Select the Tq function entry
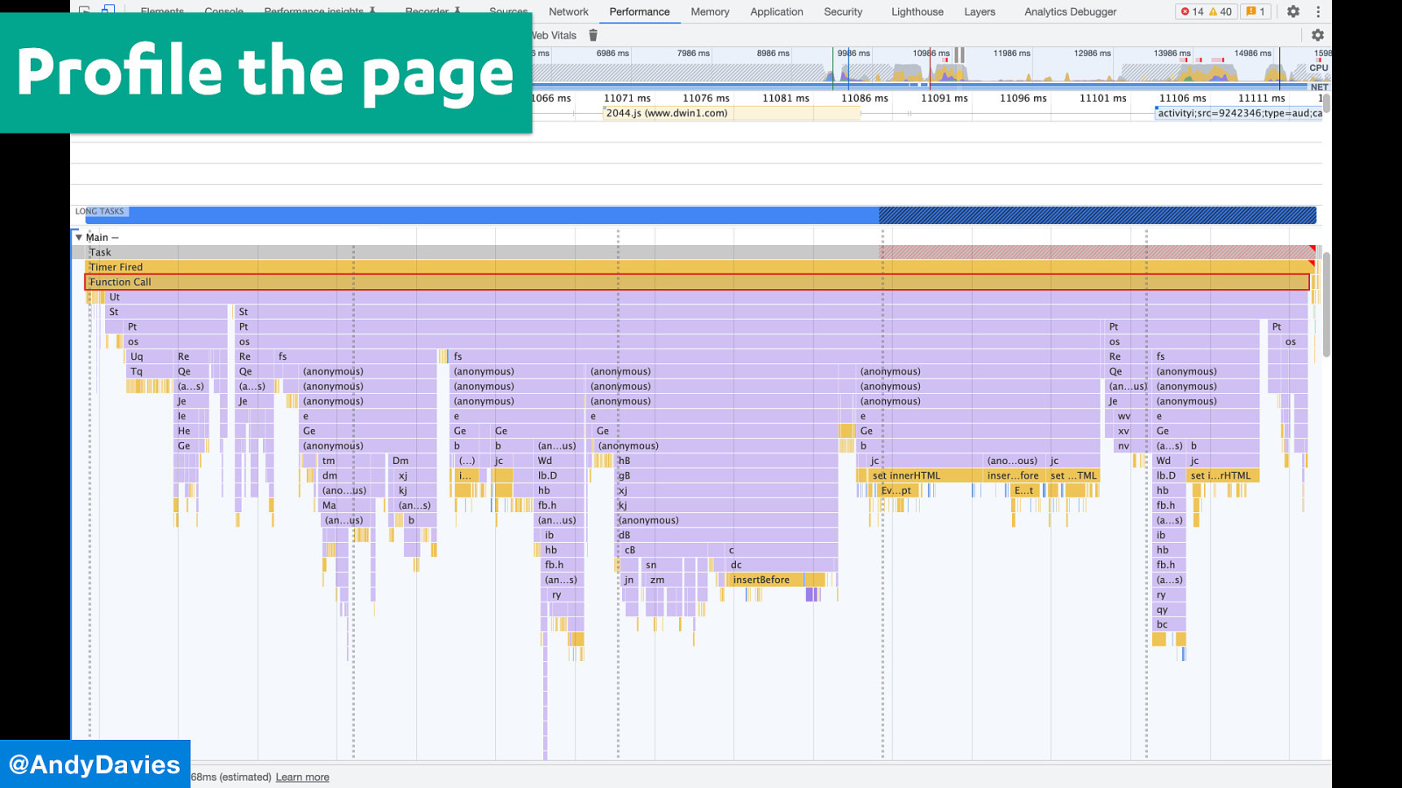This screenshot has width=1402, height=788. click(149, 371)
